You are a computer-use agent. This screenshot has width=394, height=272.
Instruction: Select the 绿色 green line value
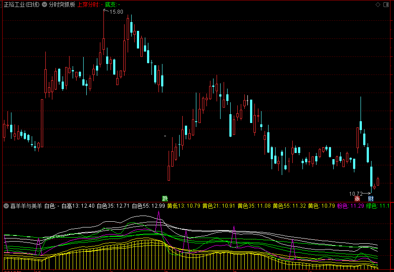378,206
